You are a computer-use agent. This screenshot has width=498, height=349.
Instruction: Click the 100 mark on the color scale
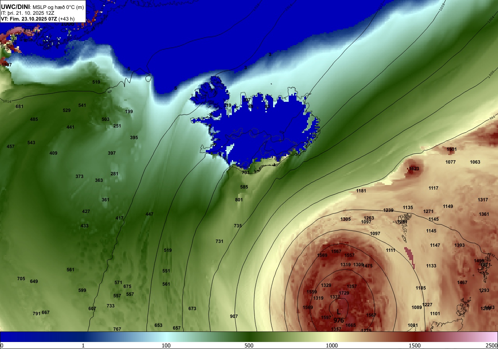pyautogui.click(x=166, y=346)
